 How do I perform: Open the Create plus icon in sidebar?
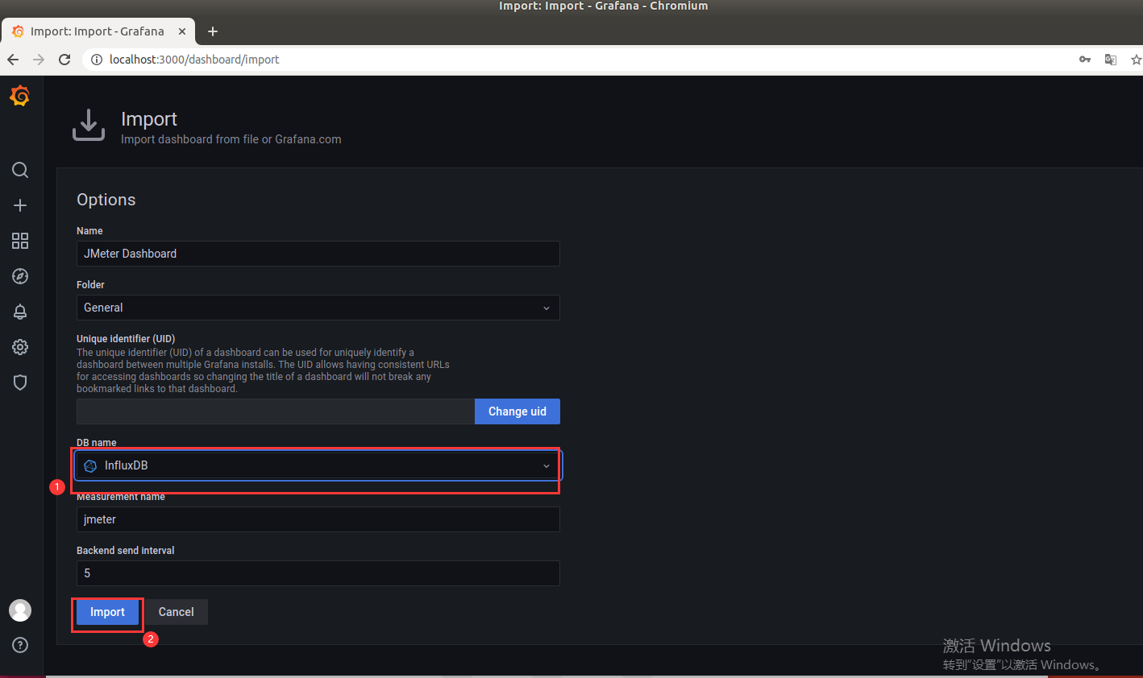pos(20,205)
